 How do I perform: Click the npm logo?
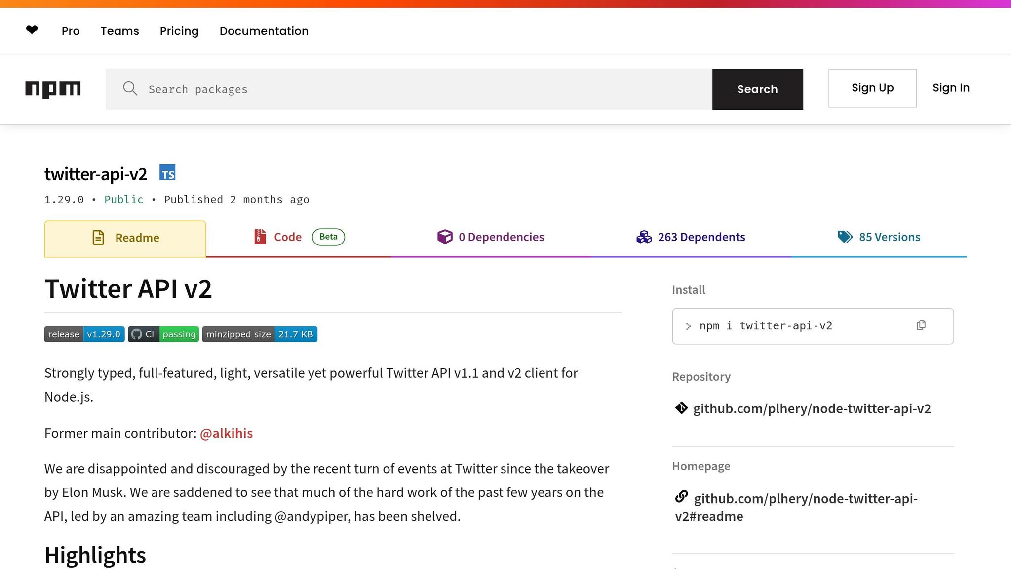click(53, 89)
